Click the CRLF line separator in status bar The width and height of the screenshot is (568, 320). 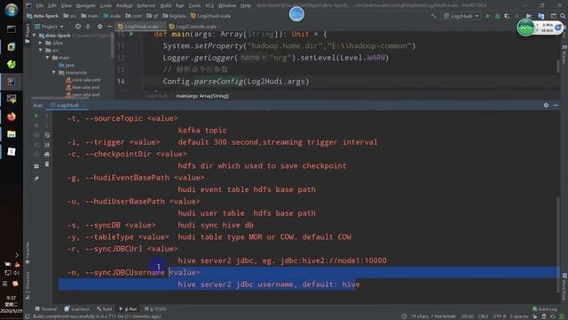pyautogui.click(x=483, y=316)
